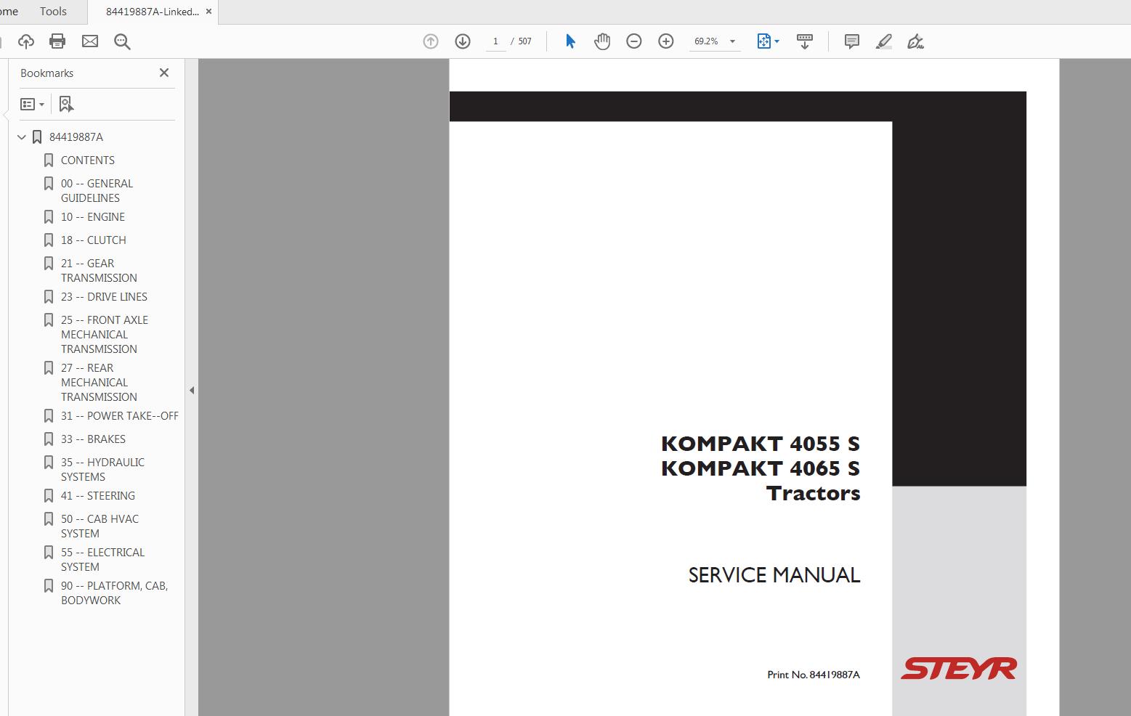Close the 84419887A-Linked document tab
This screenshot has height=716, width=1131.
tap(209, 12)
